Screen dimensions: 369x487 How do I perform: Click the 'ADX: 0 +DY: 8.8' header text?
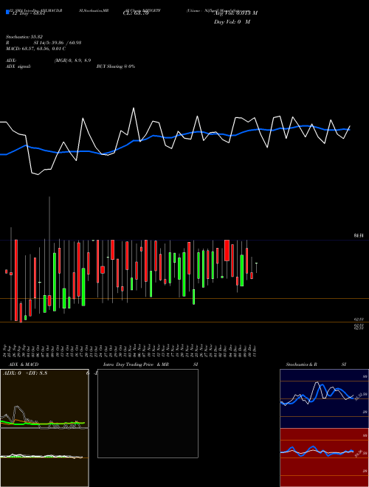click(x=25, y=373)
